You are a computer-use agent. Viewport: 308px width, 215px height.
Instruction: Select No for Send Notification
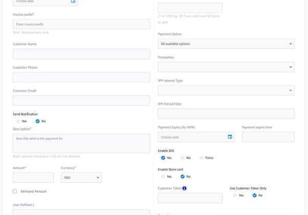[x=37, y=121]
